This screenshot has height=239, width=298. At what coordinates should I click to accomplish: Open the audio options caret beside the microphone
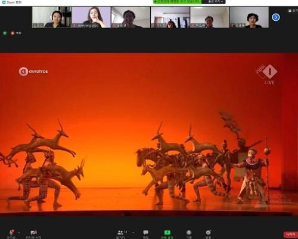click(x=19, y=232)
